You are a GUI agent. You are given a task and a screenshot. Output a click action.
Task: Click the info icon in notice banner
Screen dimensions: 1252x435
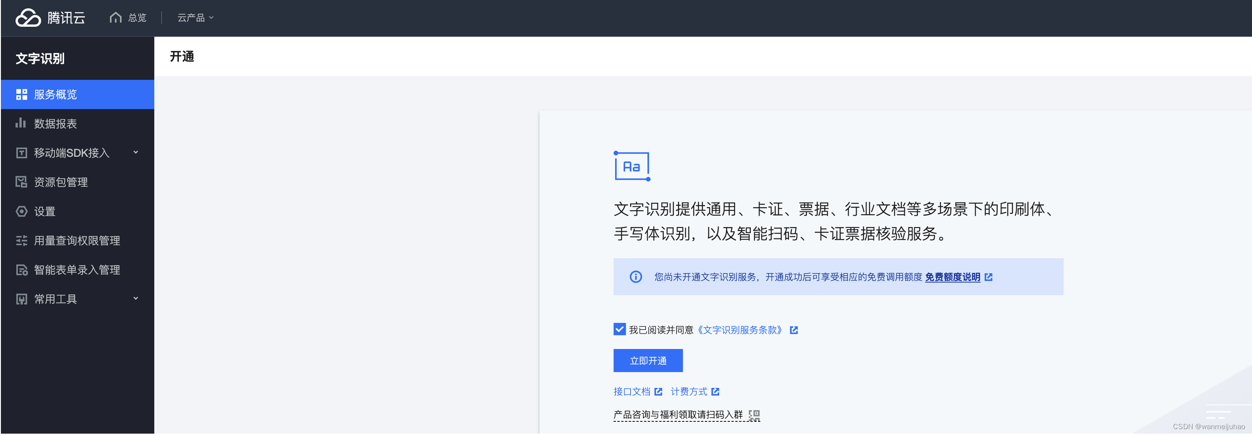click(636, 277)
